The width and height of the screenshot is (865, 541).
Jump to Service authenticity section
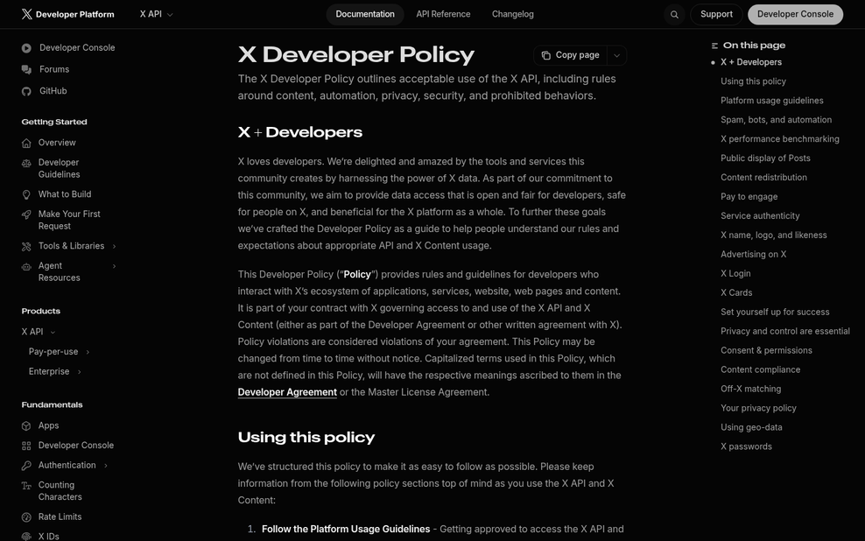click(x=760, y=216)
